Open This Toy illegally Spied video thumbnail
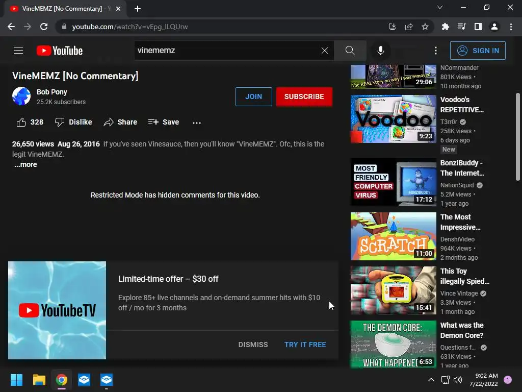This screenshot has height=392, width=522. (393, 290)
